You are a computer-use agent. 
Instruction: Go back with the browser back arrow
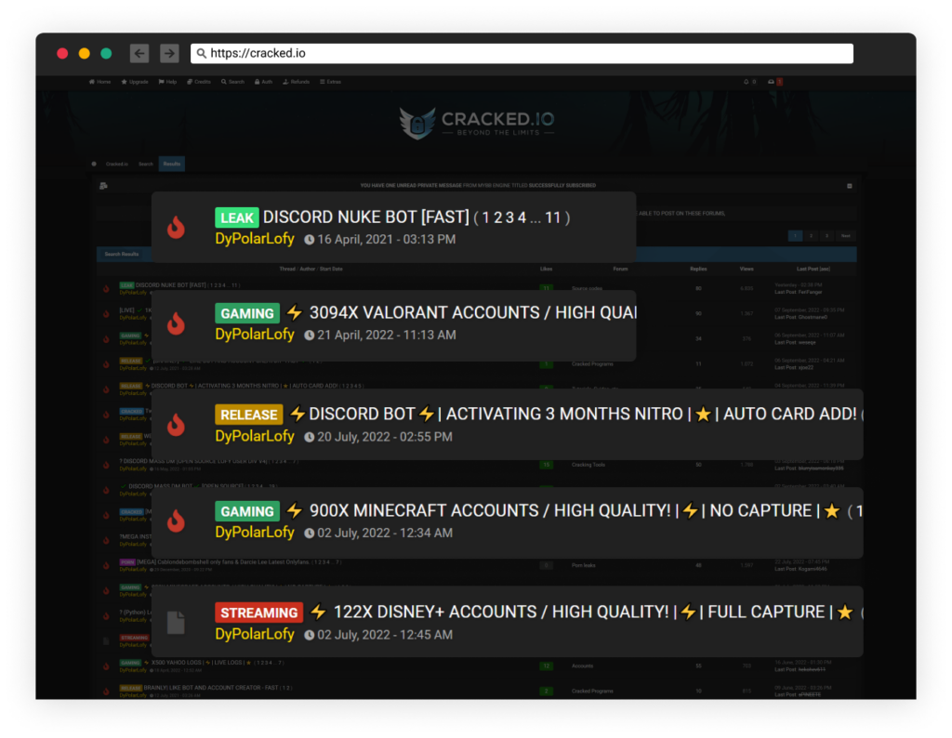pyautogui.click(x=139, y=53)
